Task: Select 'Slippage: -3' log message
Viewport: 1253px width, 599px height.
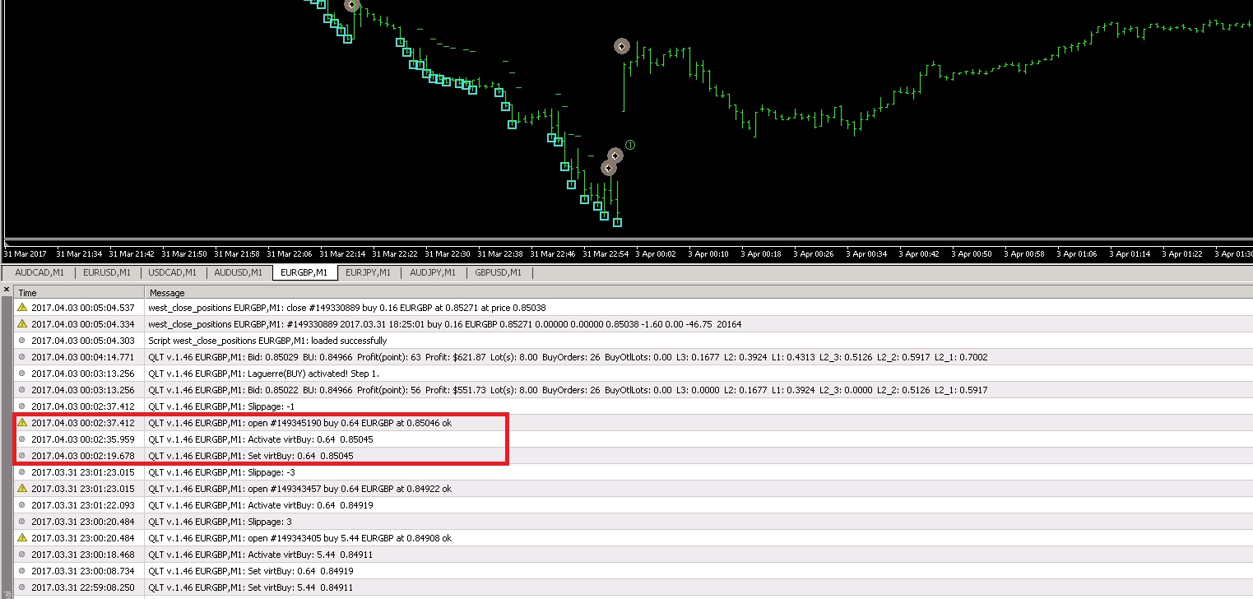Action: click(221, 472)
